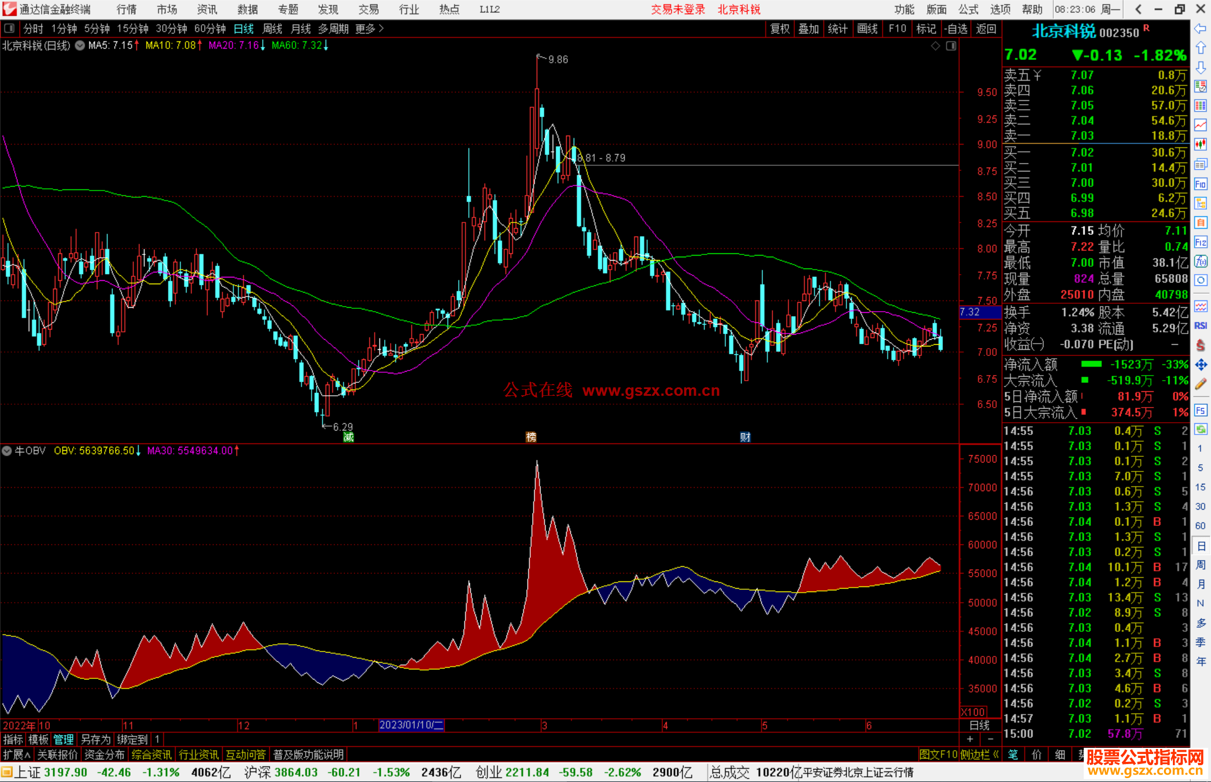Click the four-way move arrows icon
The image size is (1211, 782).
click(x=1200, y=365)
